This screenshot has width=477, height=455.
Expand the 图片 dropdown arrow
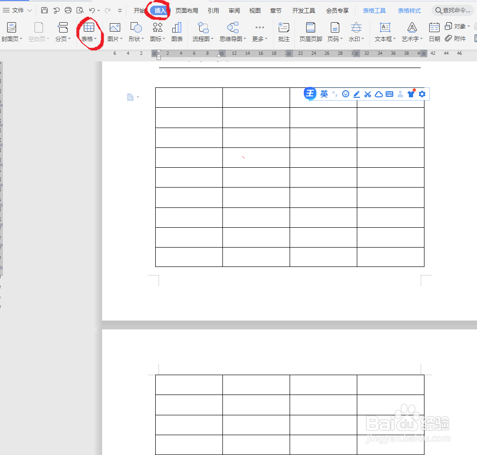point(121,39)
